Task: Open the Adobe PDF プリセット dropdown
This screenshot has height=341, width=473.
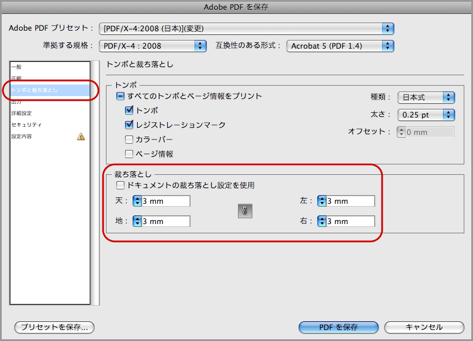Action: (247, 29)
